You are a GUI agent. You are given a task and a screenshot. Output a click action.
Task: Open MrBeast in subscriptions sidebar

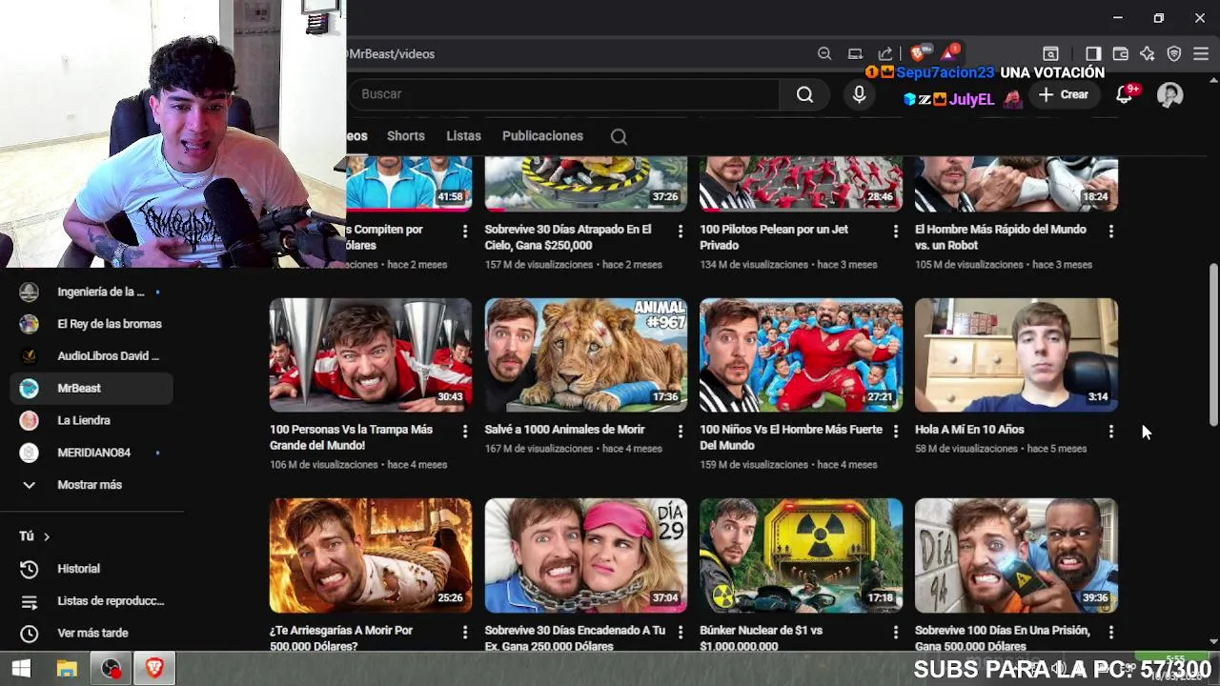(91, 388)
